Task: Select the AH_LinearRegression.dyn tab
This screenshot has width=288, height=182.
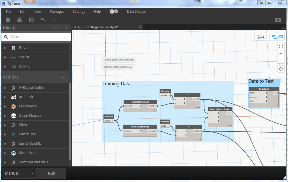Action: point(96,27)
